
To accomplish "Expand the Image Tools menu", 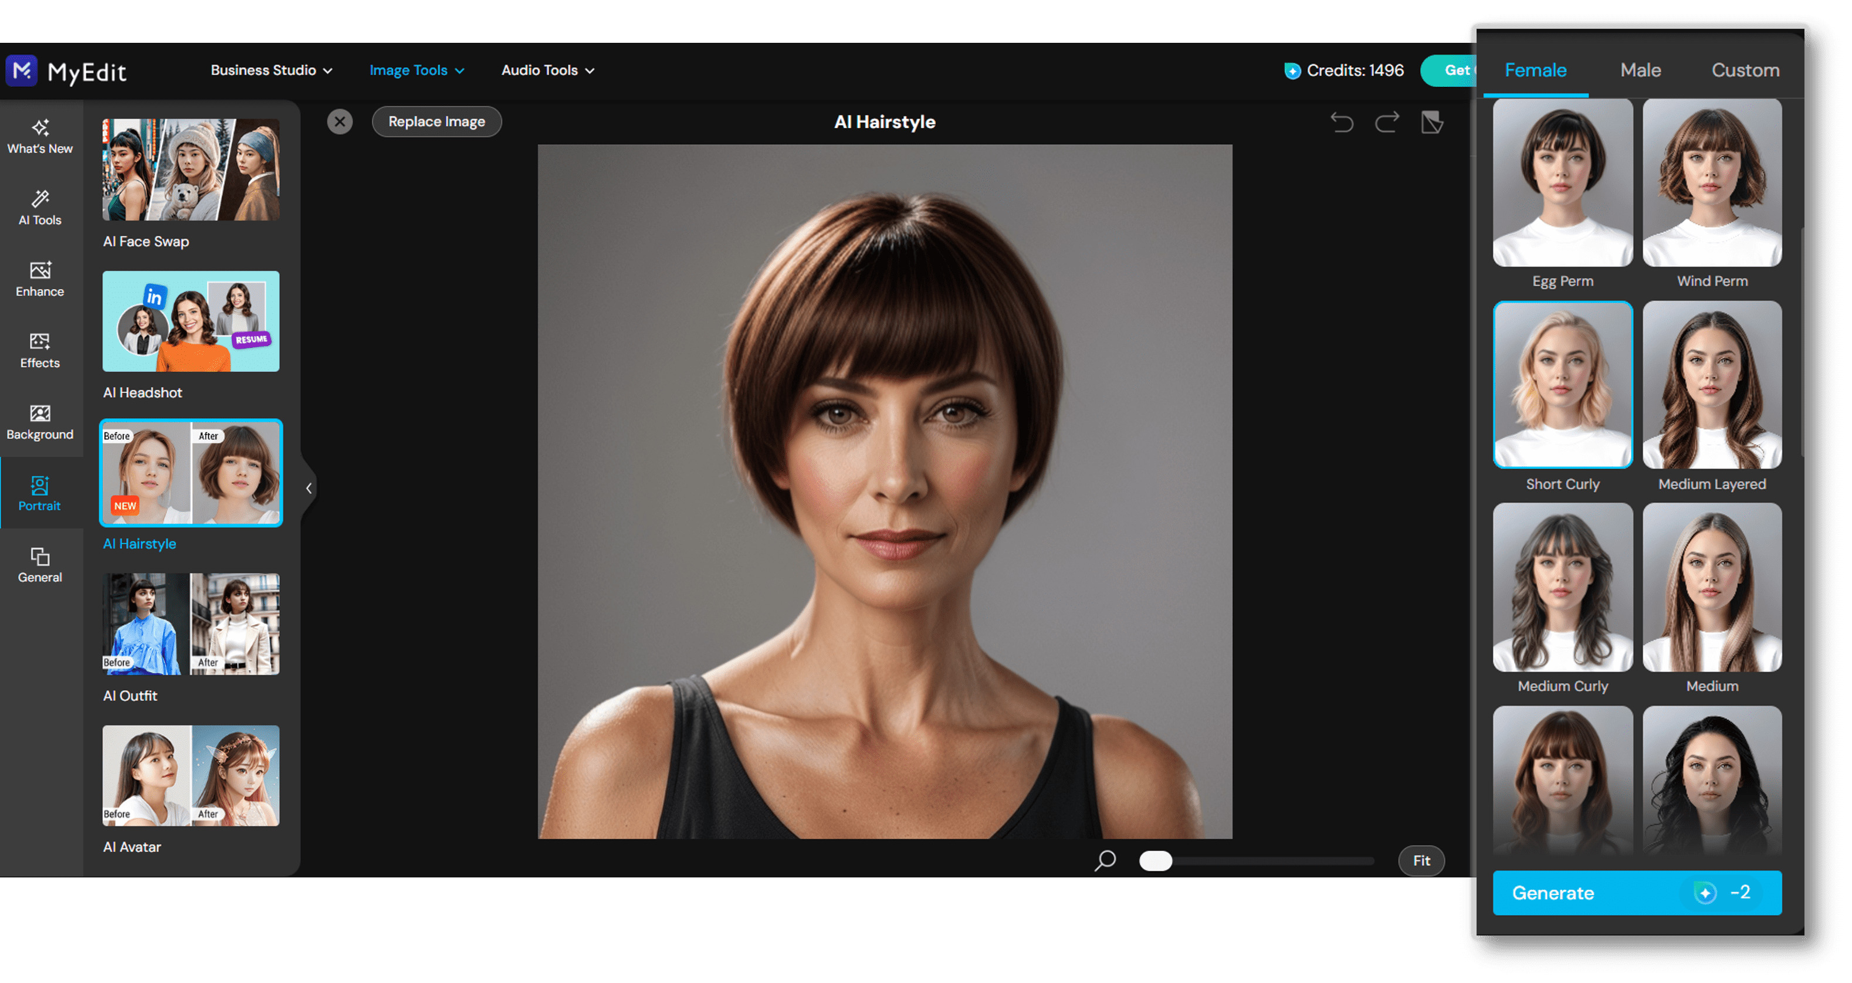I will 417,70.
